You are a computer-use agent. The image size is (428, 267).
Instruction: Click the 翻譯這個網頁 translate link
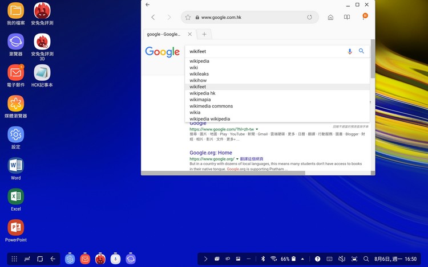(x=252, y=159)
